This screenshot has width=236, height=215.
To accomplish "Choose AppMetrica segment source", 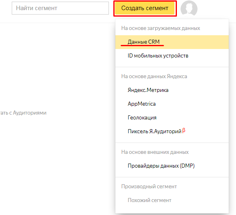I will click(172, 104).
